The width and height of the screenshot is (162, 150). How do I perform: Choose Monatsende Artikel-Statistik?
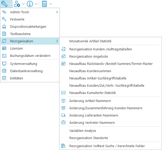tap(90, 41)
